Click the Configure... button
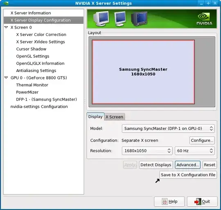 (202, 140)
